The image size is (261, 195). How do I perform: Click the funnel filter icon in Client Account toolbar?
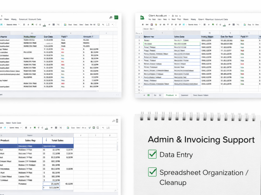(x=168, y=24)
